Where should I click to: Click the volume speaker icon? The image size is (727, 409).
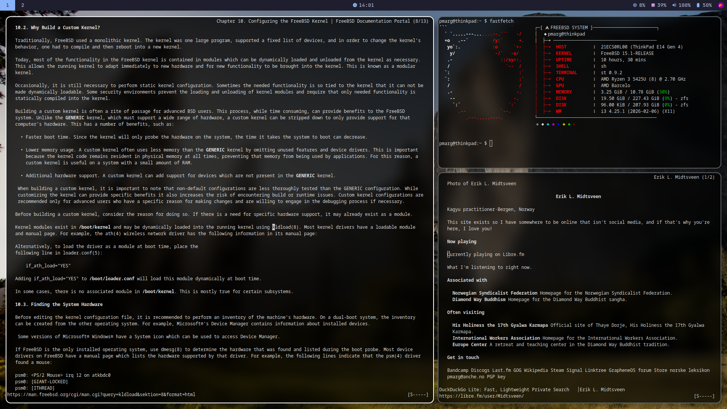(674, 5)
